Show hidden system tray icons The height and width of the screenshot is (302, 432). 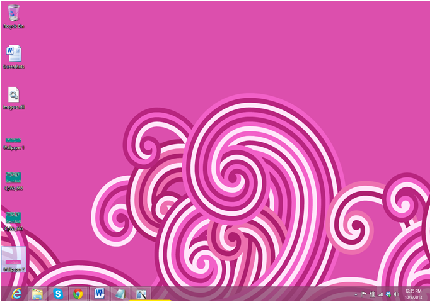[x=355, y=294]
